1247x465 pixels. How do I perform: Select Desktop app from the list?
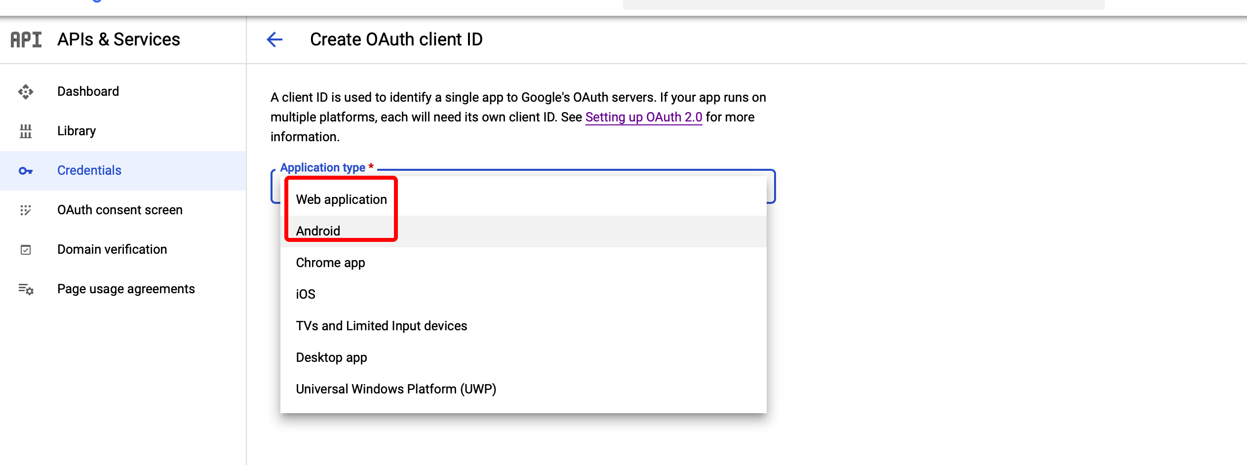pyautogui.click(x=331, y=357)
